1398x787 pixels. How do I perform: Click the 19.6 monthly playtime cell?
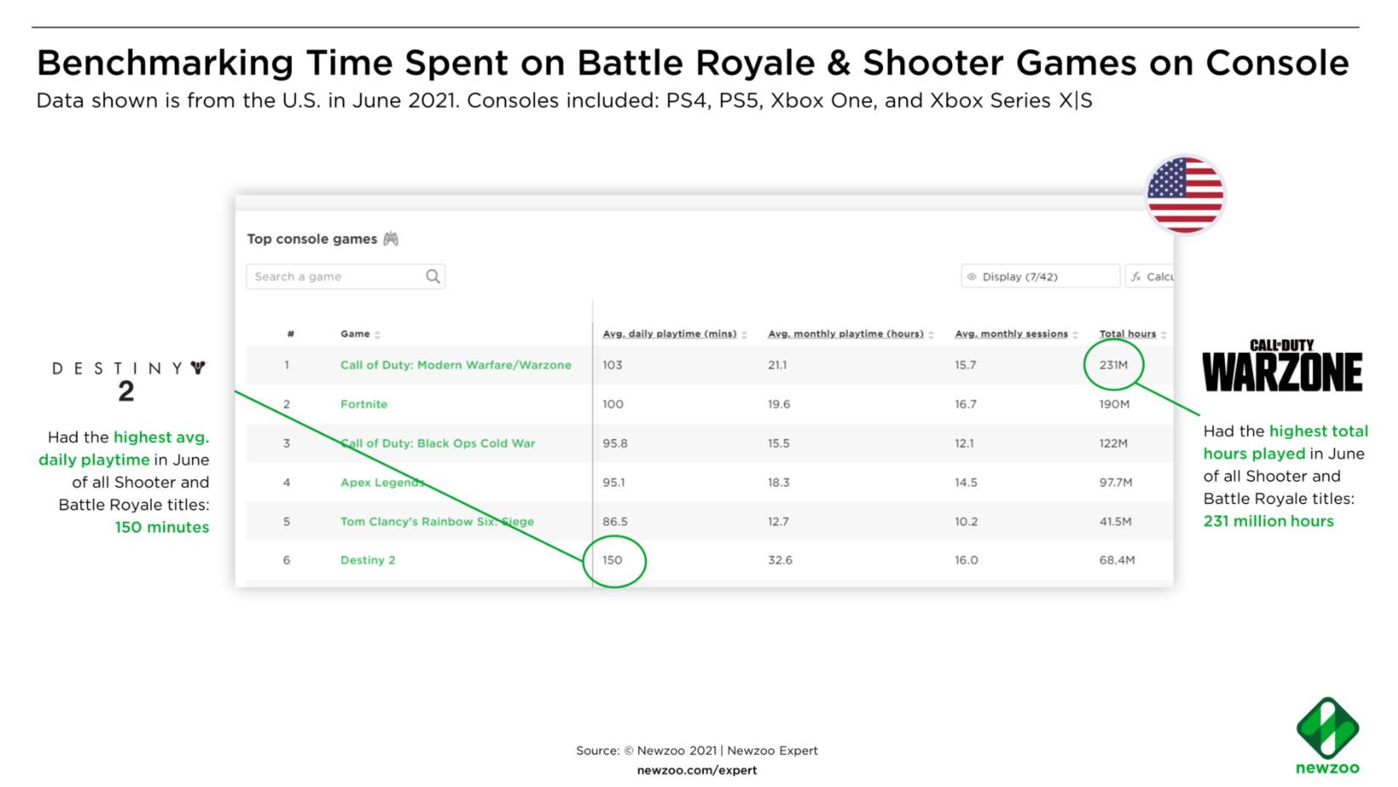779,404
